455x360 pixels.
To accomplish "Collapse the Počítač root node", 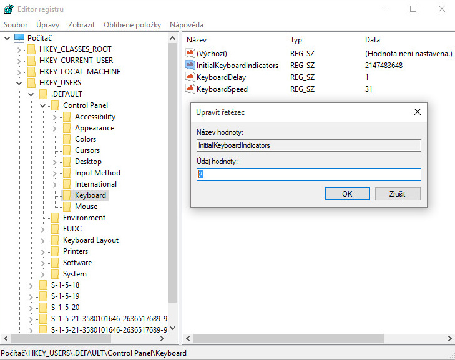I will (7, 38).
